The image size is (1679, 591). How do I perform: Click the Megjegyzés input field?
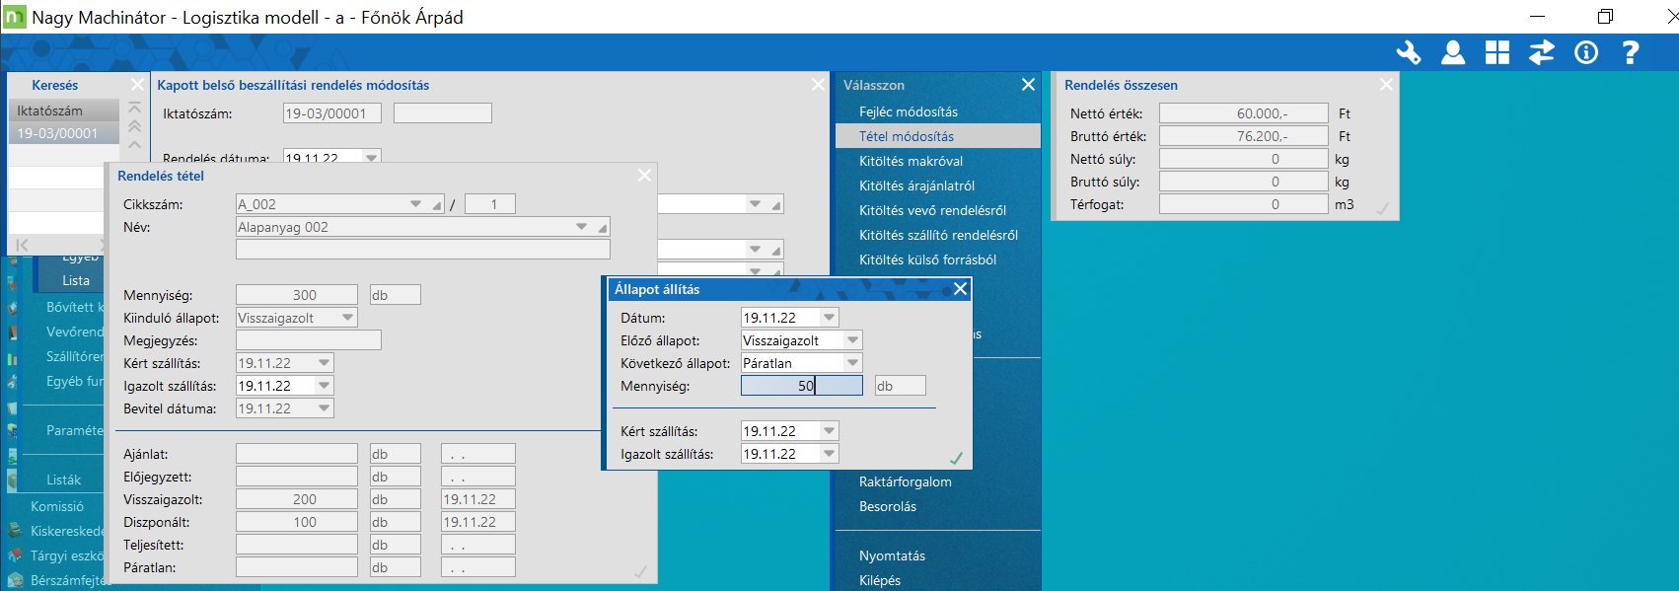click(309, 340)
